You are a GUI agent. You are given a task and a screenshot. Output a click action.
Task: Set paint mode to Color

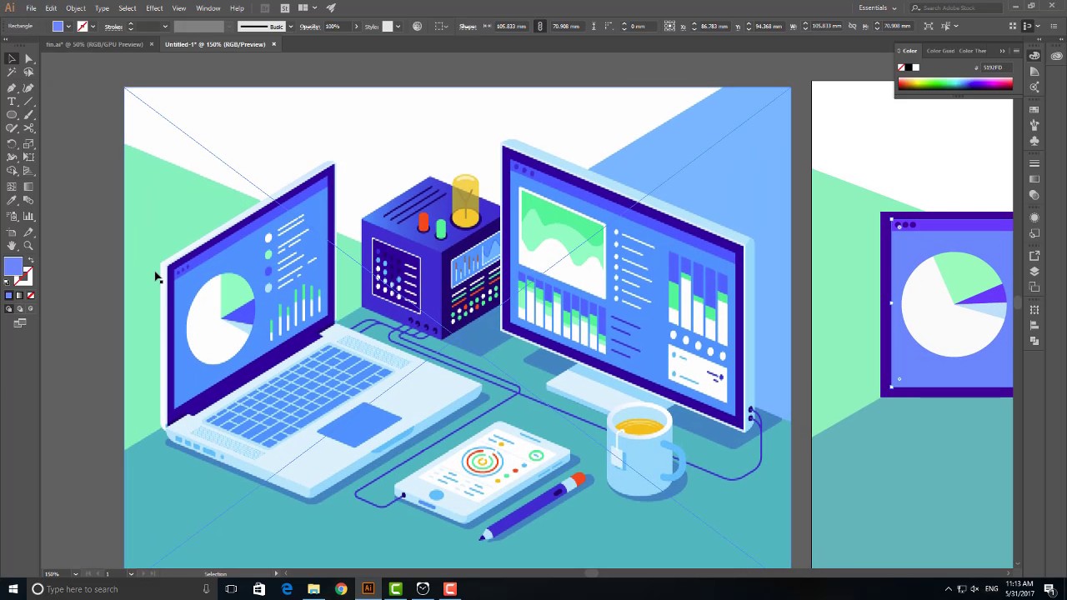click(9, 295)
